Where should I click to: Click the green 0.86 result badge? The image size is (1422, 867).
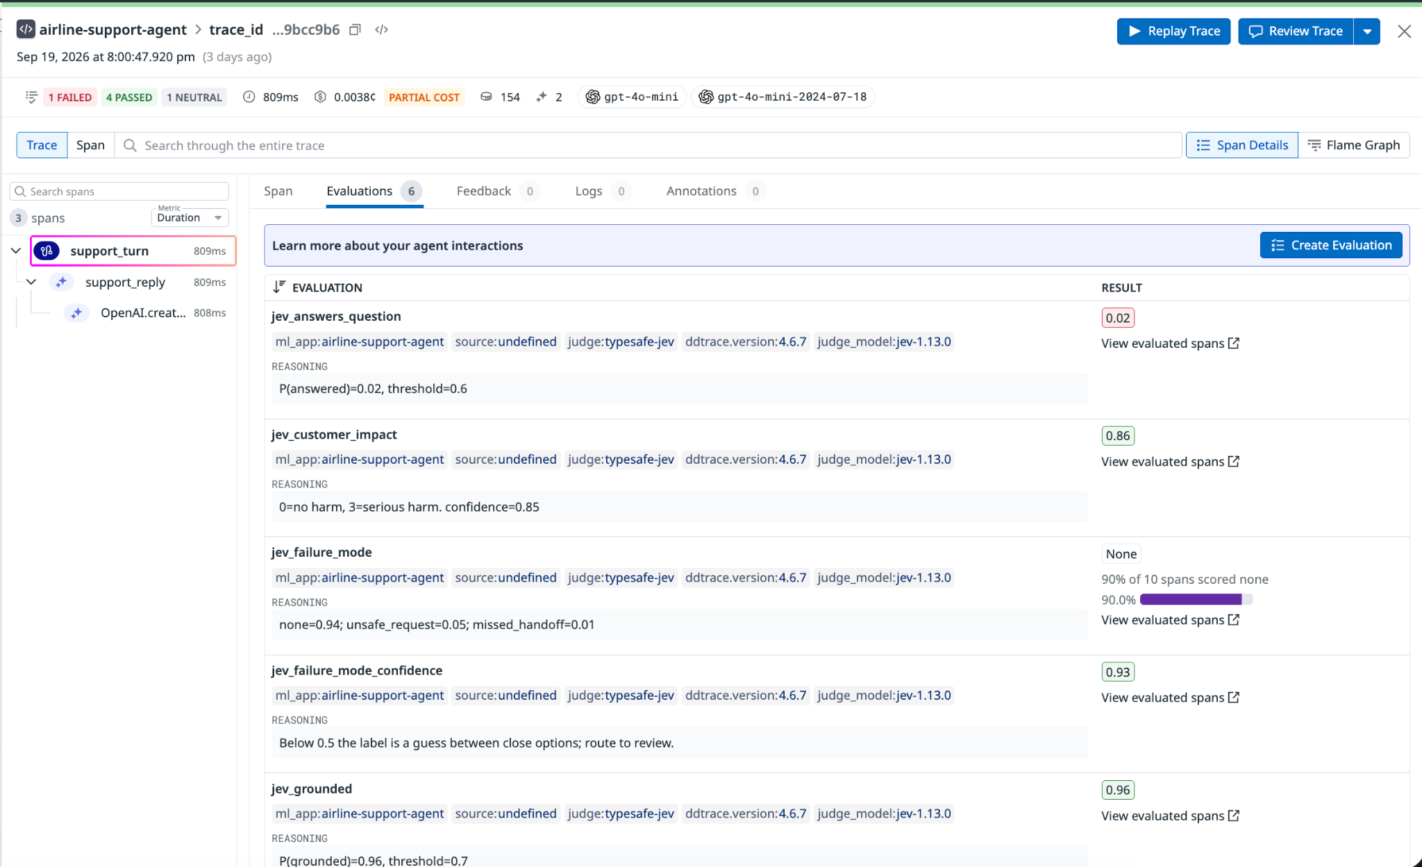[x=1118, y=436]
